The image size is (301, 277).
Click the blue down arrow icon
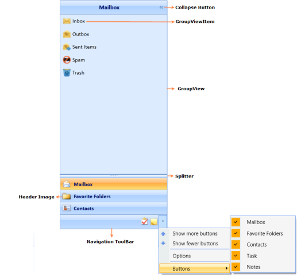click(163, 244)
